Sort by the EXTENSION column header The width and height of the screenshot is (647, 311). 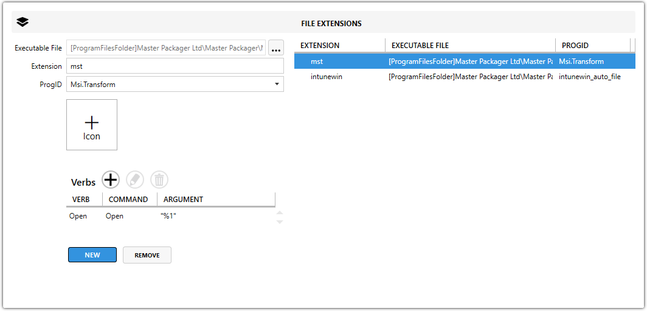339,46
